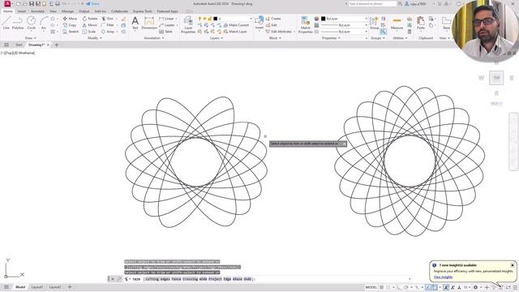This screenshot has width=519, height=292.
Task: Click the Paste icon
Action: tap(421, 23)
